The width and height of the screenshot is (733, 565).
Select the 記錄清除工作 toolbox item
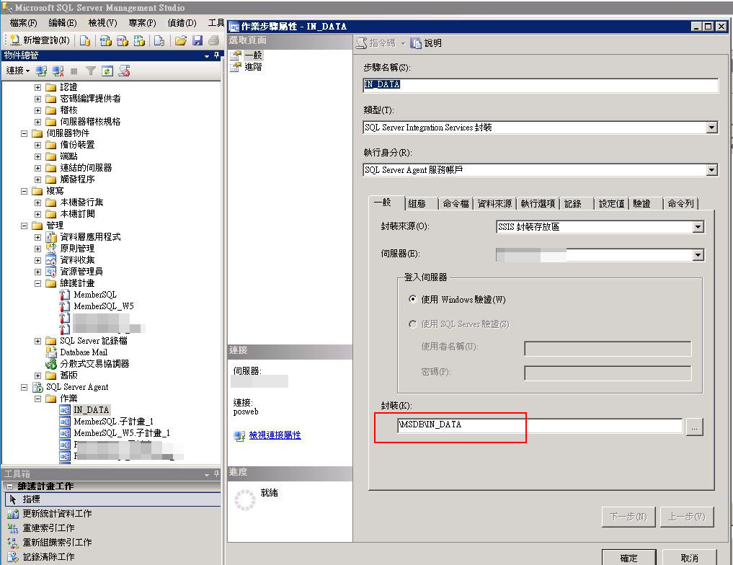48,557
